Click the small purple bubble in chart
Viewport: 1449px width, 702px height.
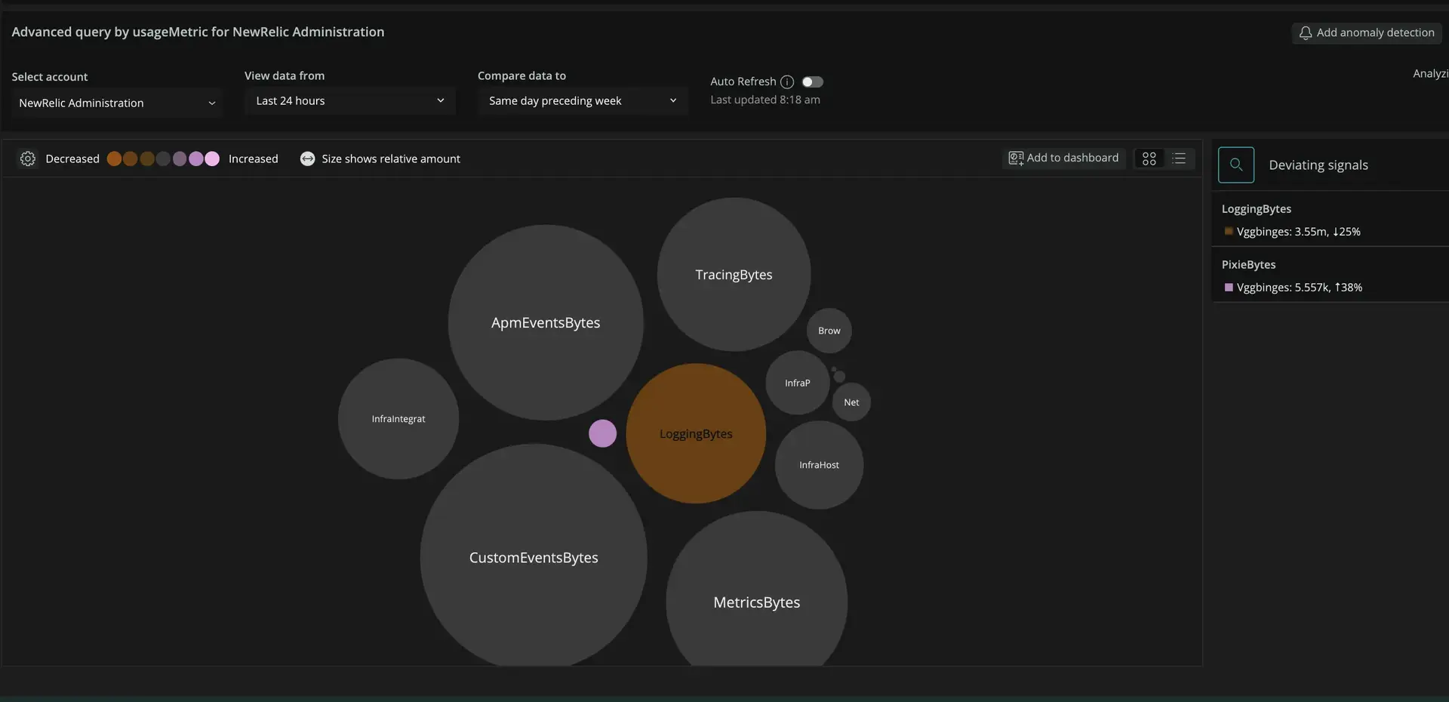pyautogui.click(x=602, y=433)
